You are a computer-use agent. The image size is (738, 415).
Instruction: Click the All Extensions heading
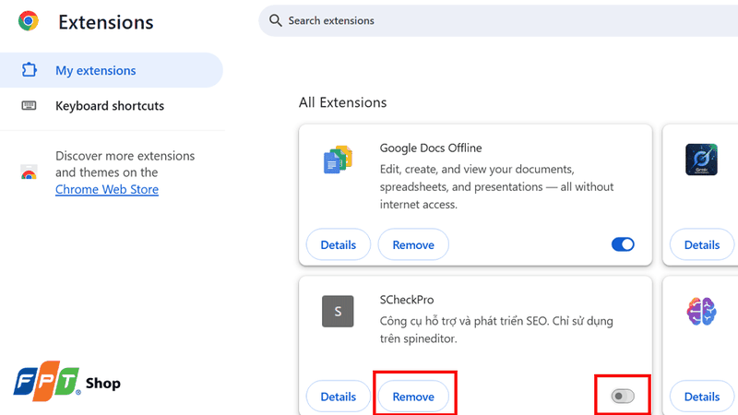342,102
